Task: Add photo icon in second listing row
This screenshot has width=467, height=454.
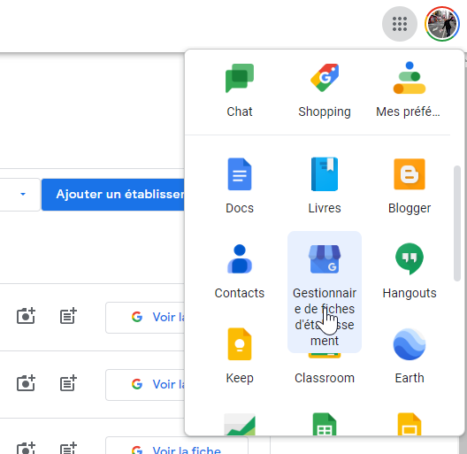Action: click(26, 382)
